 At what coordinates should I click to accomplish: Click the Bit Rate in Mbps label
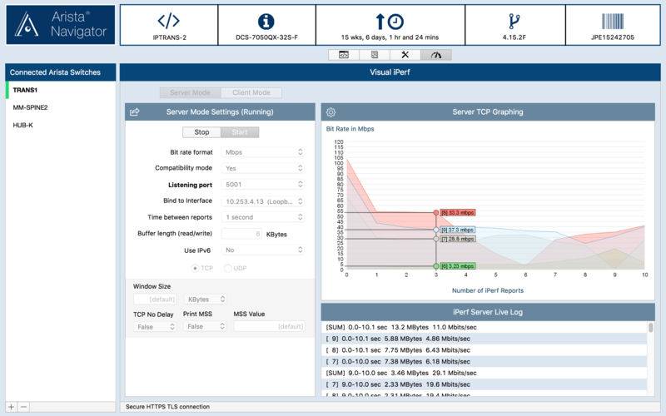[350, 129]
